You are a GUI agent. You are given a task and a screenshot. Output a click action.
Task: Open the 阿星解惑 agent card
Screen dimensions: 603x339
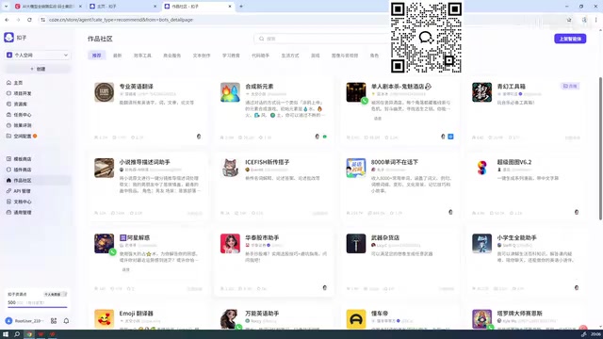click(148, 262)
